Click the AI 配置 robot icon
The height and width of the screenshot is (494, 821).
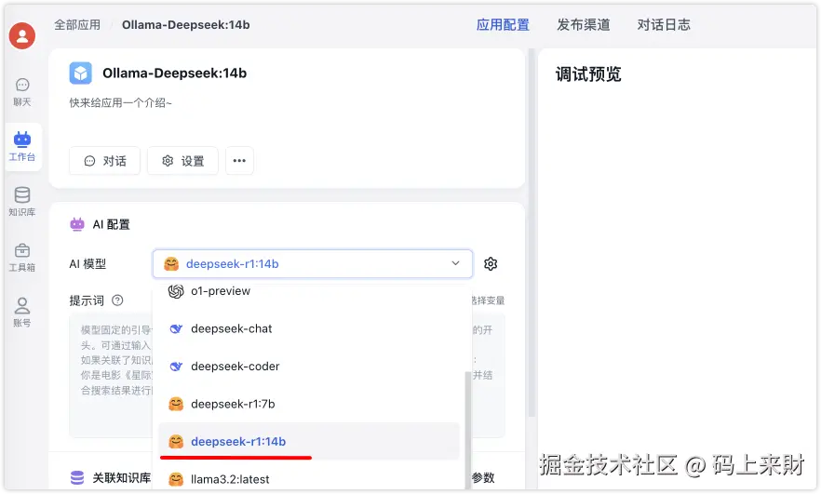pos(77,224)
